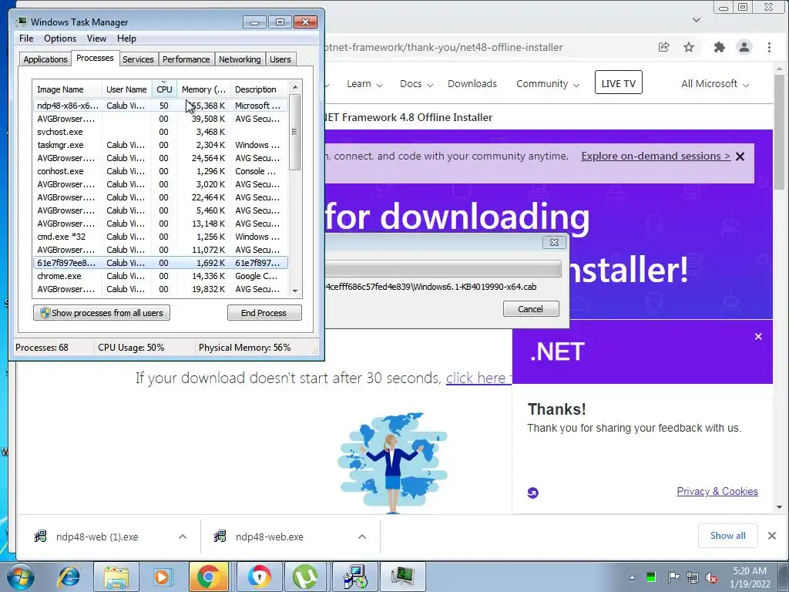Click the browser page vertical scrollbar
This screenshot has width=789, height=592.
coord(779,132)
